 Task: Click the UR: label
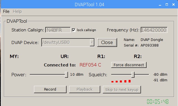[x=65, y=56]
